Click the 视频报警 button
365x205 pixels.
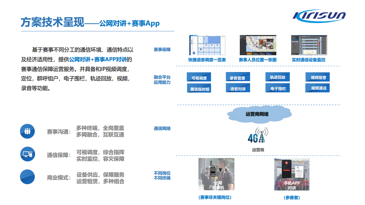pyautogui.click(x=318, y=77)
